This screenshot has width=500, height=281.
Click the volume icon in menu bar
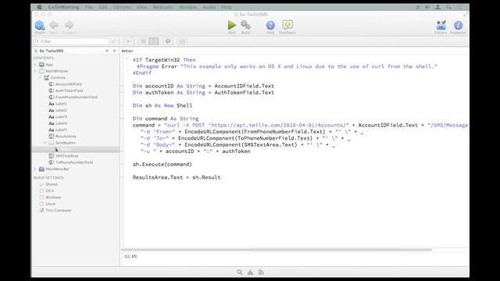pyautogui.click(x=427, y=7)
